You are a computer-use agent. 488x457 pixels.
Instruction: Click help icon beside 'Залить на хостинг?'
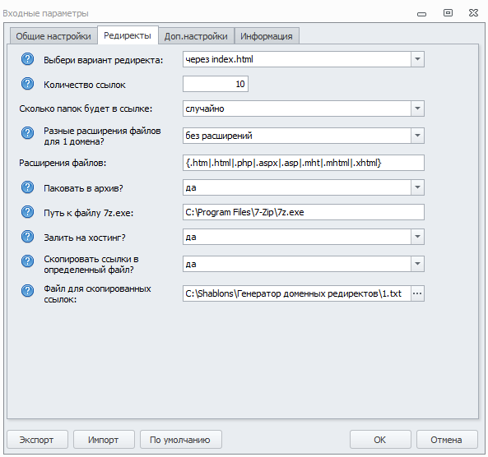(27, 237)
